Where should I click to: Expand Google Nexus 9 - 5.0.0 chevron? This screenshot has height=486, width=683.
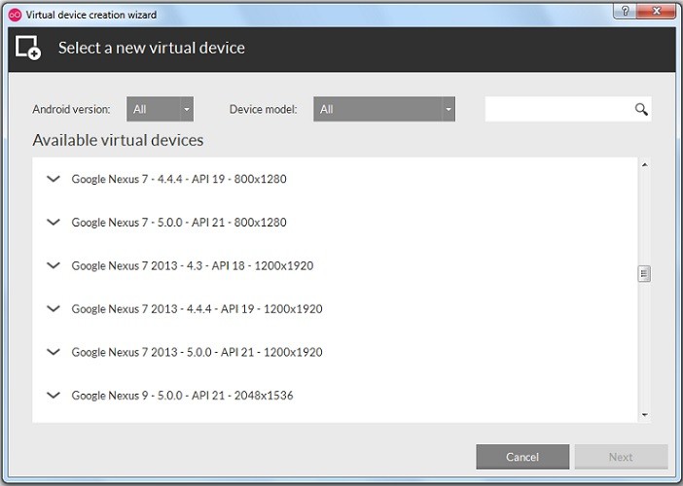coord(54,396)
